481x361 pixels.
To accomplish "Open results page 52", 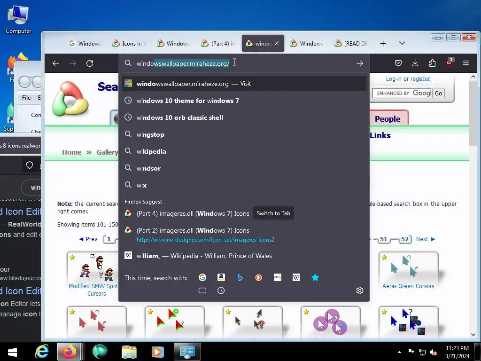I will (405, 239).
